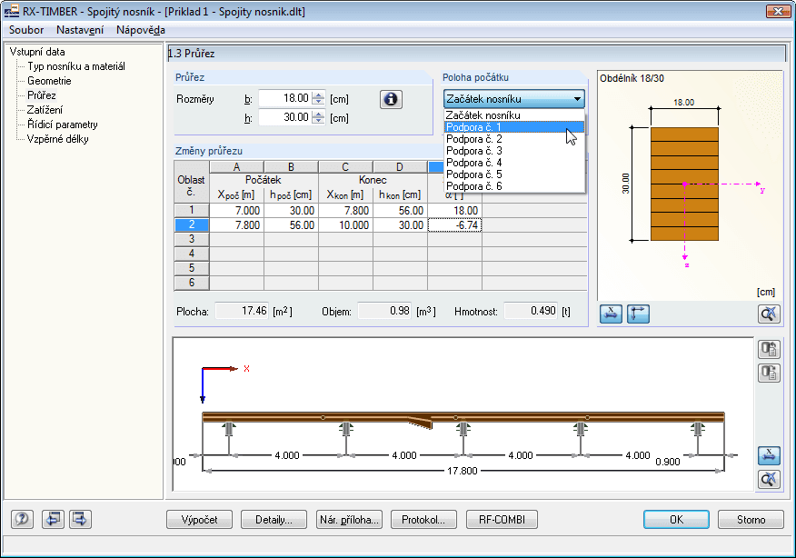This screenshot has width=796, height=558.
Task: Click the Výpočet button
Action: click(200, 520)
